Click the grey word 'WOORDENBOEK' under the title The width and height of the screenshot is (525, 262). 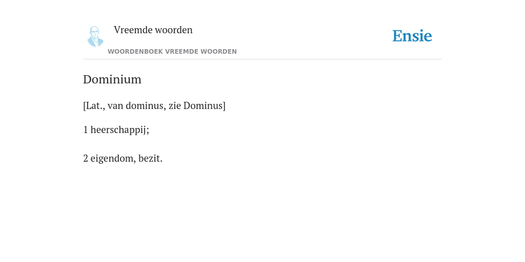tap(135, 52)
